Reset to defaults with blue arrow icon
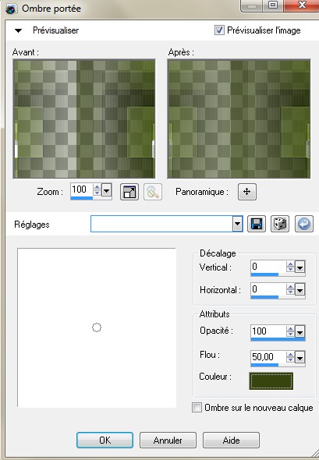 [303, 224]
